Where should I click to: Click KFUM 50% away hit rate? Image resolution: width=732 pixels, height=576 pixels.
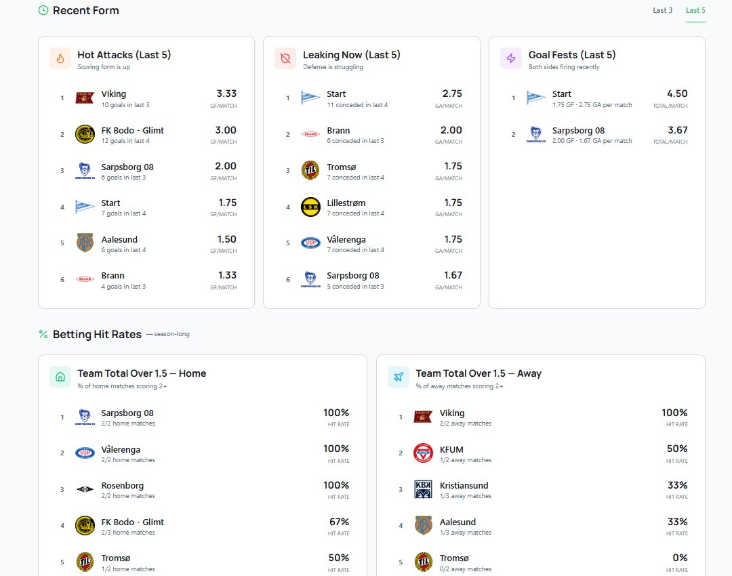pos(677,449)
